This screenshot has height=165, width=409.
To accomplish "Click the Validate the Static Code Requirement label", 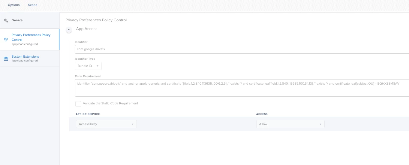I will [110, 103].
